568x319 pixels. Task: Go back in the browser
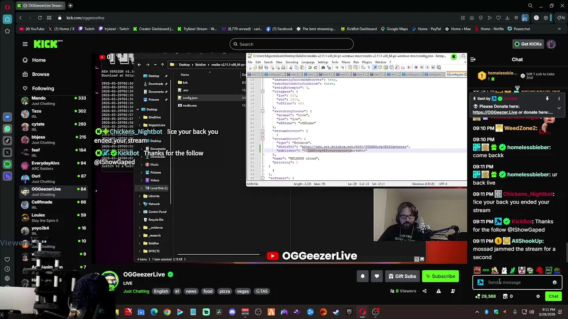coord(20,18)
